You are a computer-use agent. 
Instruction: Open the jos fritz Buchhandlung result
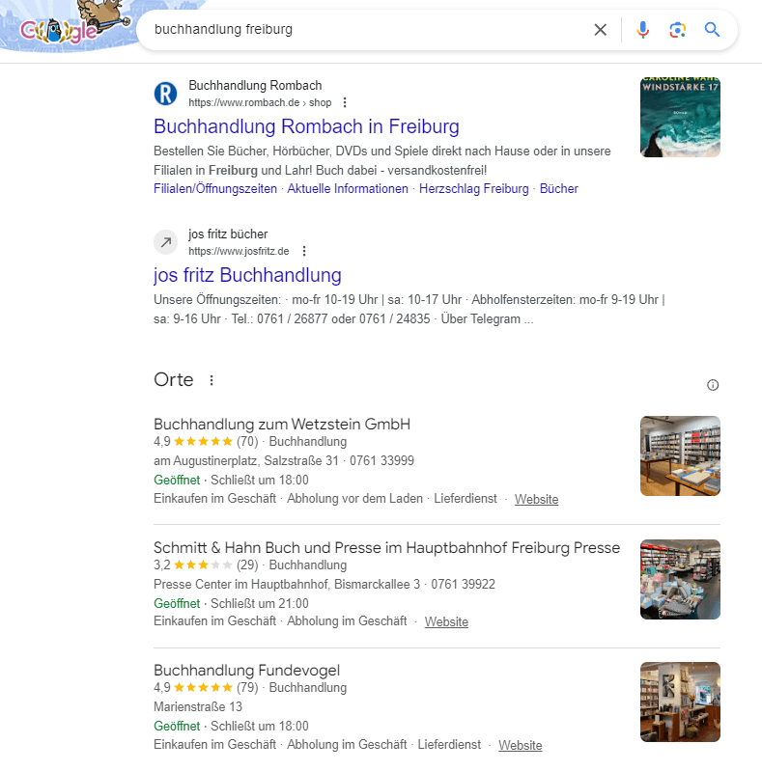coord(247,275)
